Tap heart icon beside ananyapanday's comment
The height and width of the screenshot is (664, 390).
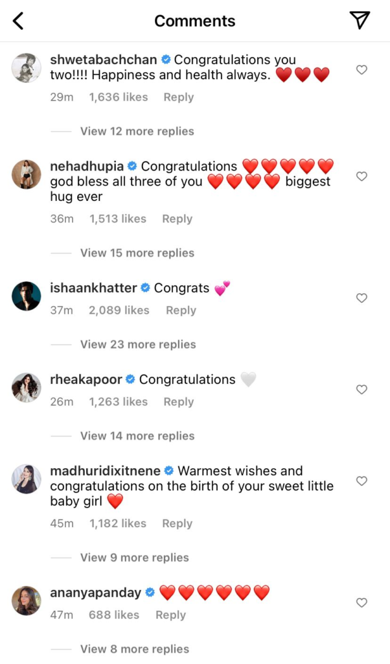[x=362, y=603]
